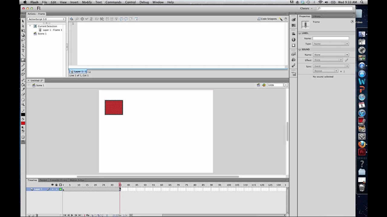This screenshot has width=387, height=217.
Task: Collapse the Current Selection tree node
Action: tap(30, 26)
